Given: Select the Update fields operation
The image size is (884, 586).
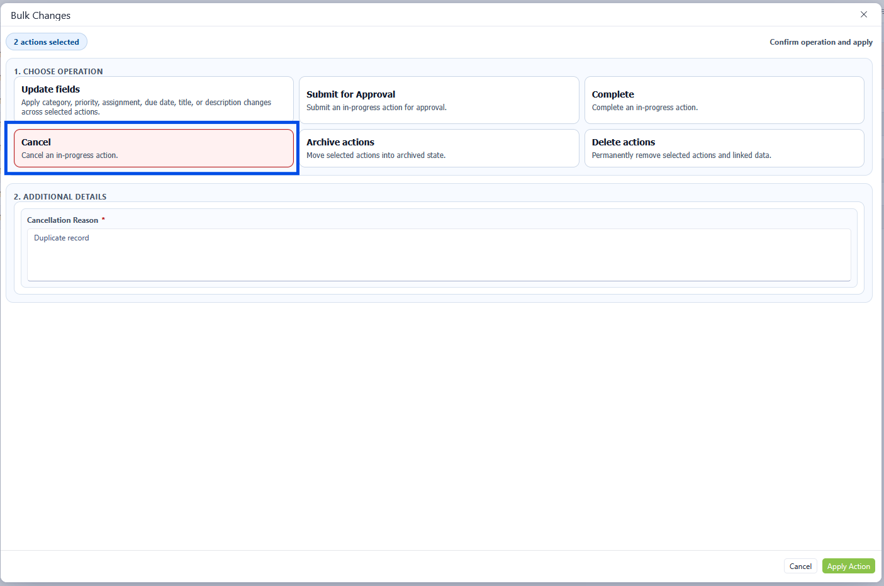Looking at the screenshot, I should point(154,99).
